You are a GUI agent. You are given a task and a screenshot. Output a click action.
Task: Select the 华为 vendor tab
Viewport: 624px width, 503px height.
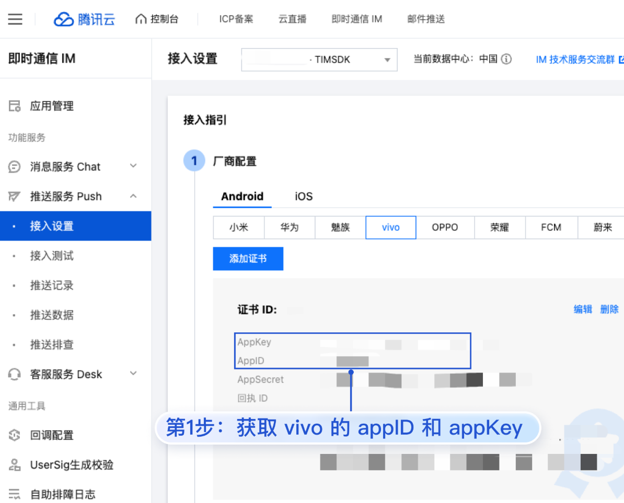pyautogui.click(x=290, y=227)
